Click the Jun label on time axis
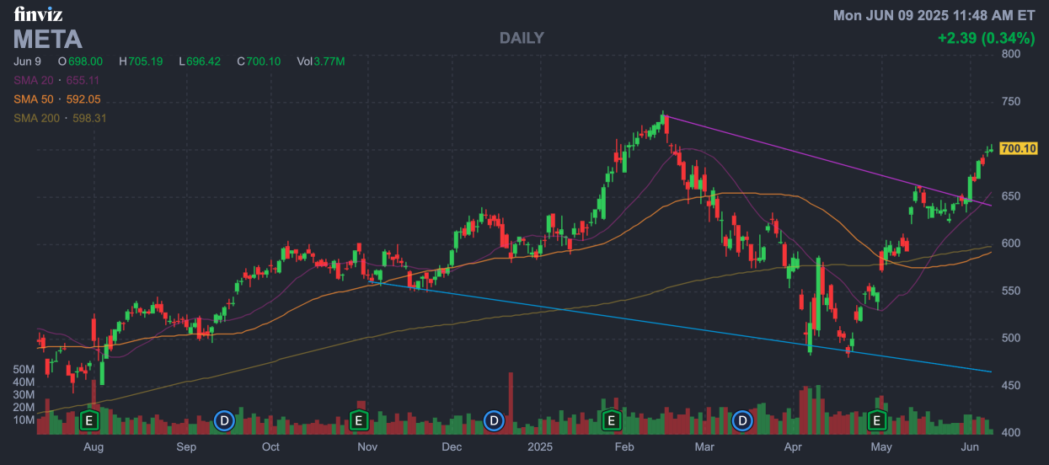This screenshot has height=465, width=1049. pos(970,446)
